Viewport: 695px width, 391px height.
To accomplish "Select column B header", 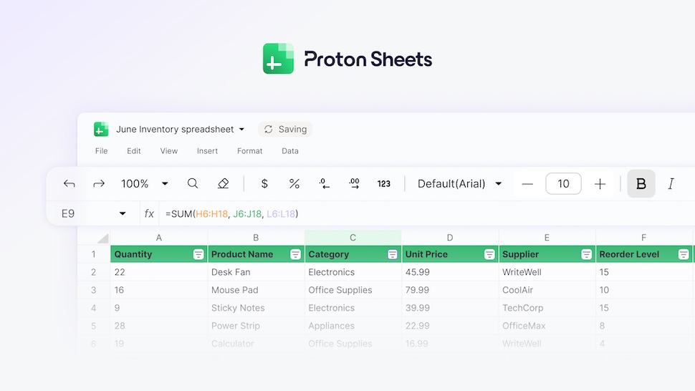I will pyautogui.click(x=256, y=238).
